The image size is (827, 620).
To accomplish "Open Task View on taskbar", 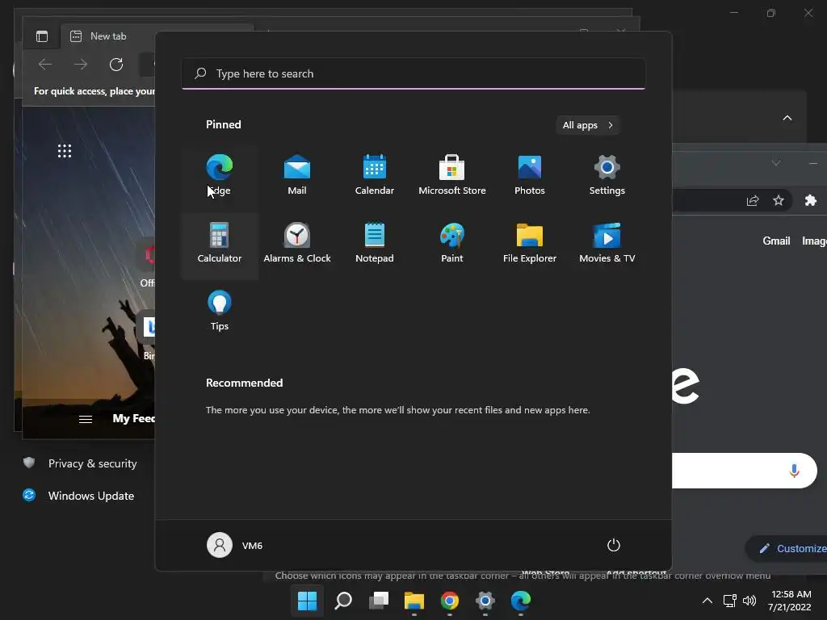I will [379, 601].
